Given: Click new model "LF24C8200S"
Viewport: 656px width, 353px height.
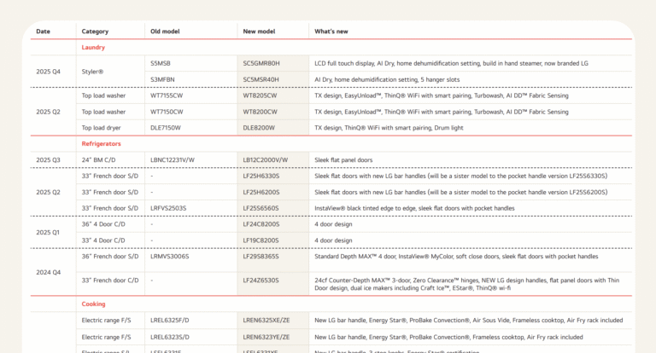Looking at the screenshot, I should point(261,224).
